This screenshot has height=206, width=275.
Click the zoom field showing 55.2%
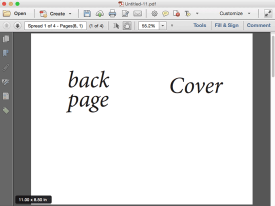(x=148, y=26)
